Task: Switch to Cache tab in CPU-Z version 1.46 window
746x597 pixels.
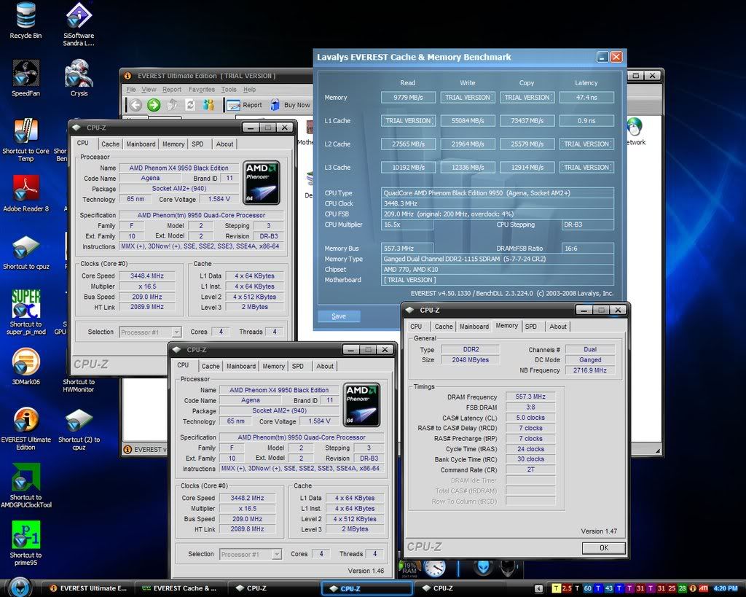Action: pyautogui.click(x=211, y=366)
